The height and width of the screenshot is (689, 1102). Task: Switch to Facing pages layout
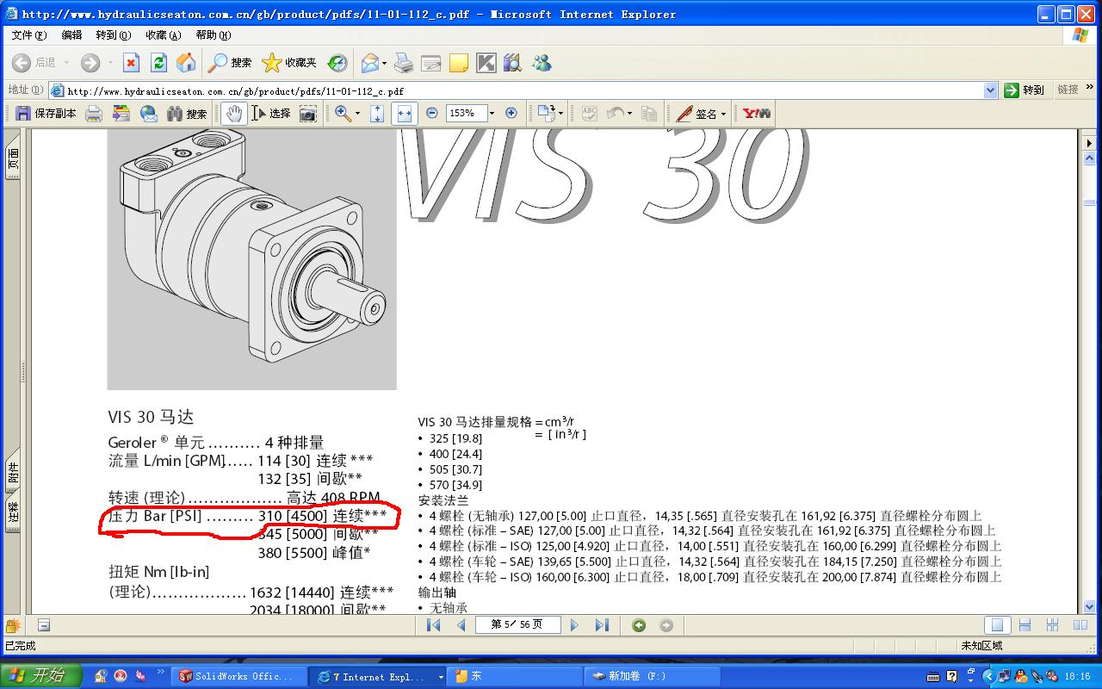[x=1080, y=625]
